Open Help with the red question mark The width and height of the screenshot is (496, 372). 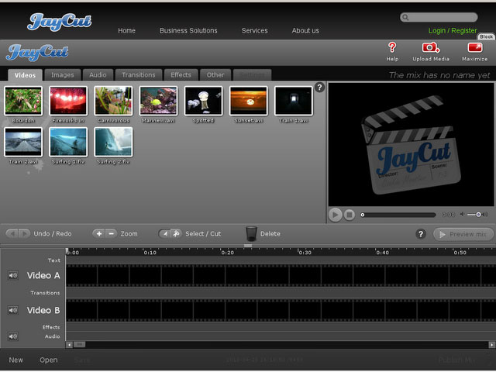(x=392, y=48)
